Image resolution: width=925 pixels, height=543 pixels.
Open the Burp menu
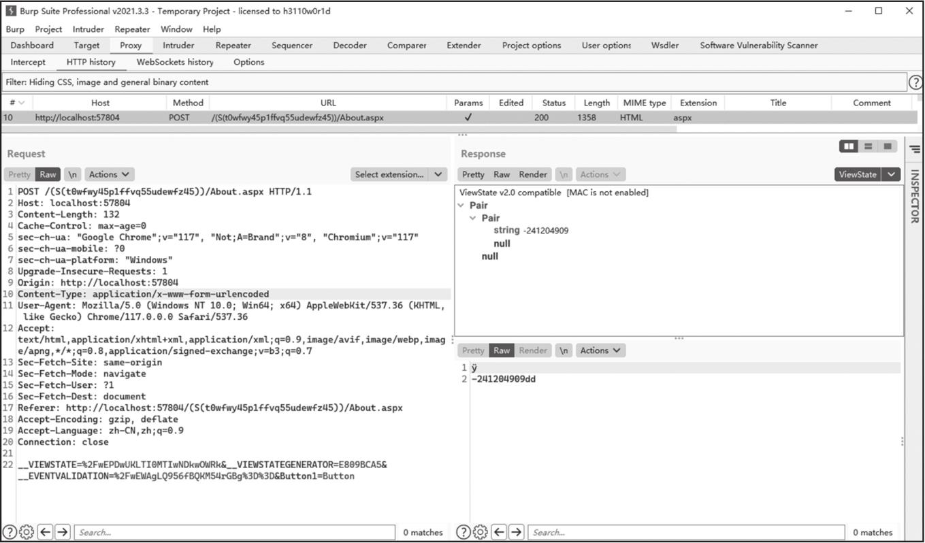point(14,29)
